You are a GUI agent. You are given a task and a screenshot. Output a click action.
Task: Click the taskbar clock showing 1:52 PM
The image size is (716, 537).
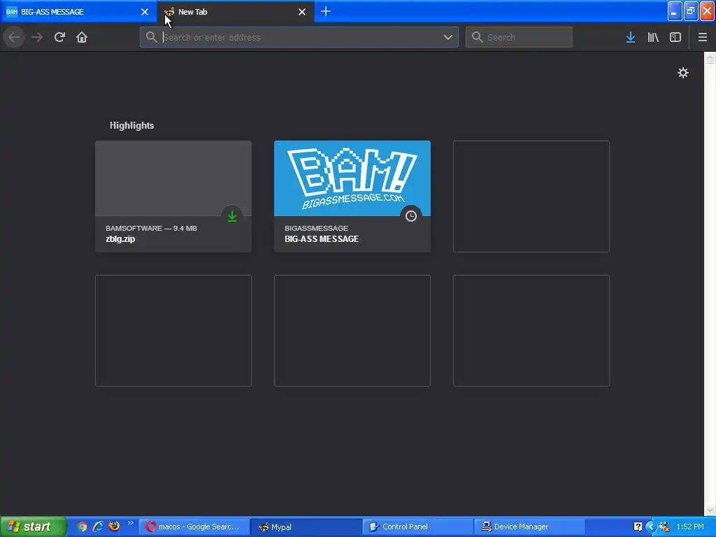[x=690, y=527]
